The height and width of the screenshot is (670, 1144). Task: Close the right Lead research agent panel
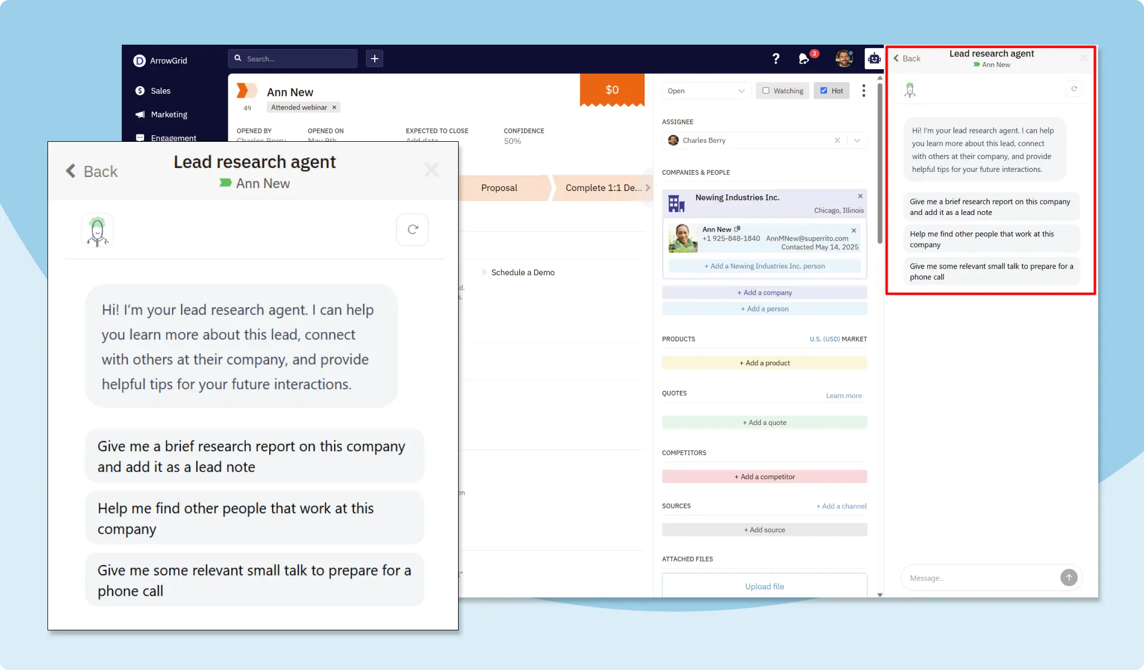click(x=1084, y=58)
